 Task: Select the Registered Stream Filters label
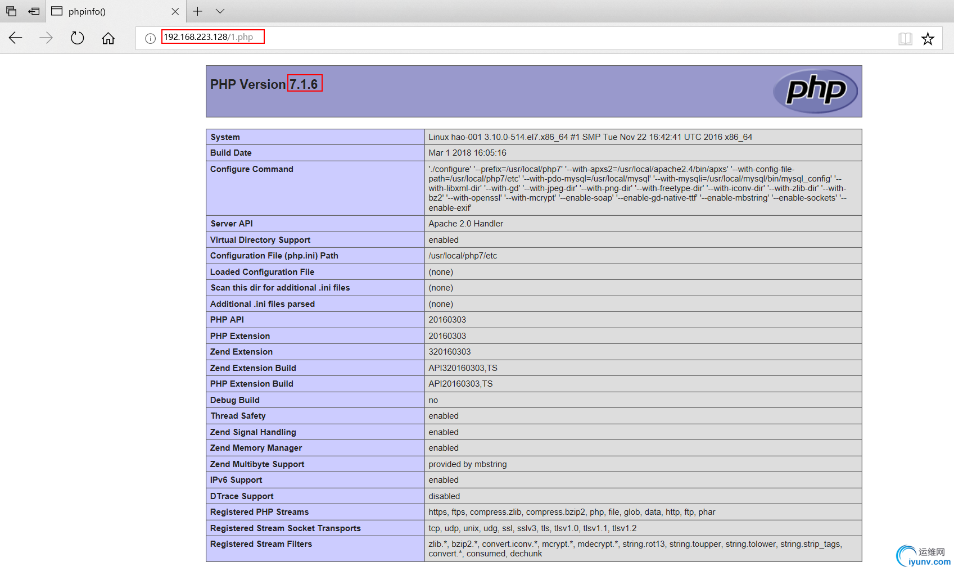point(261,544)
